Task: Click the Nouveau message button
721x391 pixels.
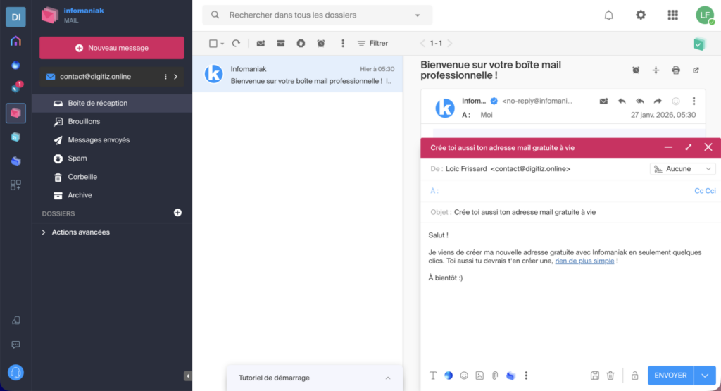Action: (112, 48)
